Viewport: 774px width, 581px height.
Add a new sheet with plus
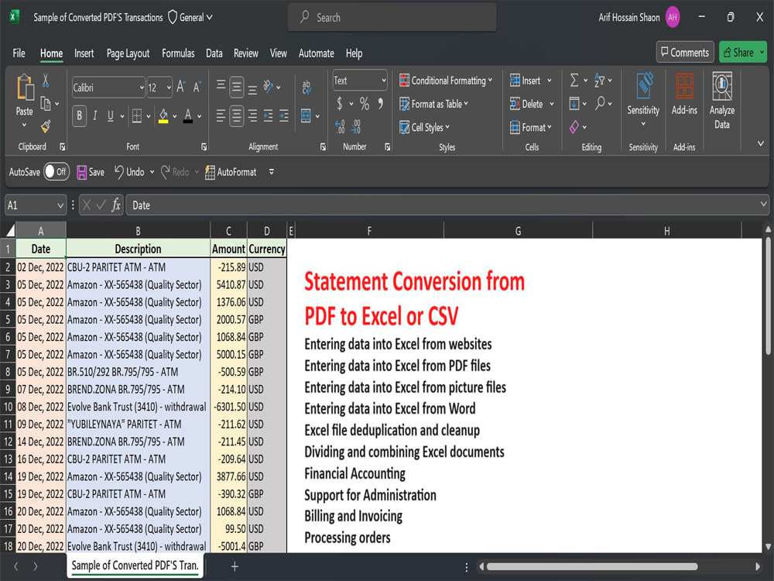click(235, 566)
